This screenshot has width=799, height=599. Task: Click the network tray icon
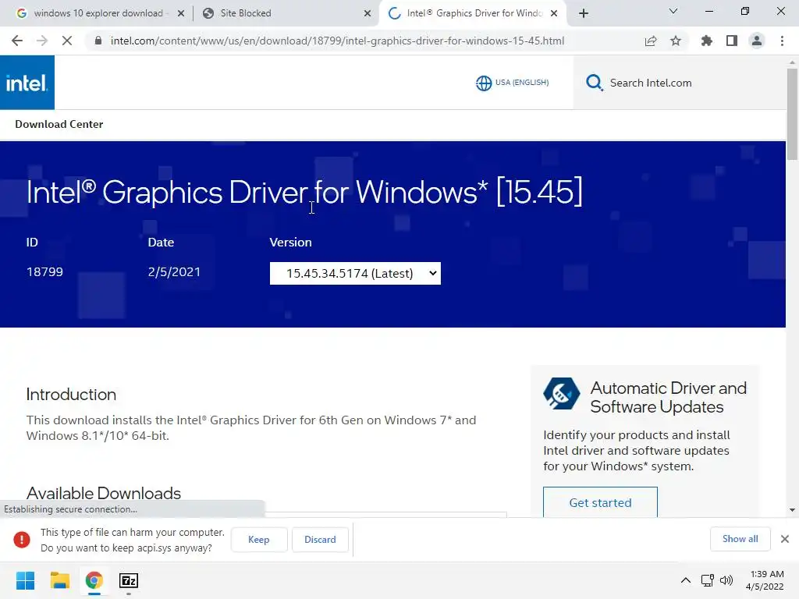(707, 580)
